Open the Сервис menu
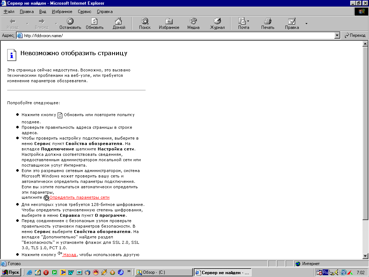The image size is (369, 277). pyautogui.click(x=84, y=12)
